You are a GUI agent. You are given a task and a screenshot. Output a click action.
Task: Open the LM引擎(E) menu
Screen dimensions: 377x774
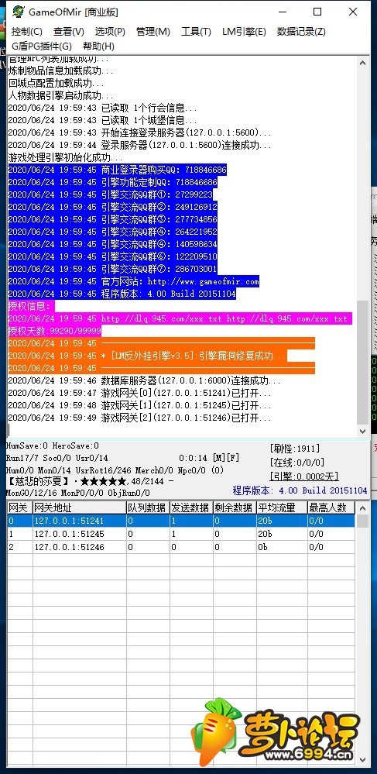(244, 32)
